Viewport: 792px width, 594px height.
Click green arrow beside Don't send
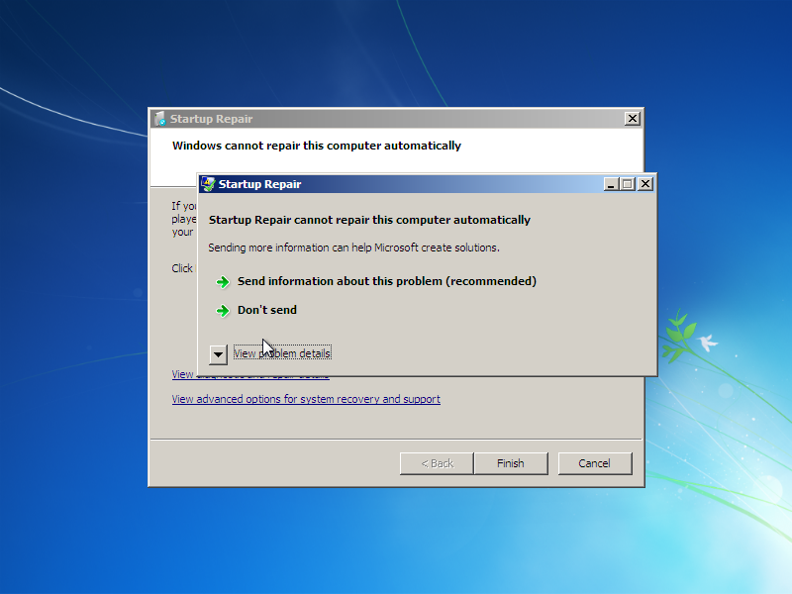[x=223, y=311]
